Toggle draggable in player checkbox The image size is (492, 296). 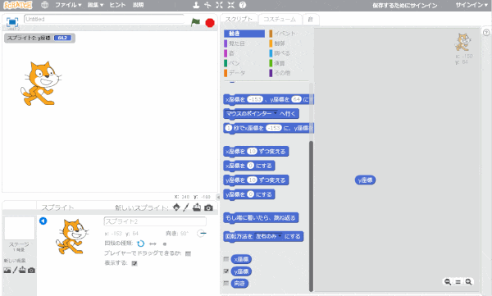(x=189, y=253)
